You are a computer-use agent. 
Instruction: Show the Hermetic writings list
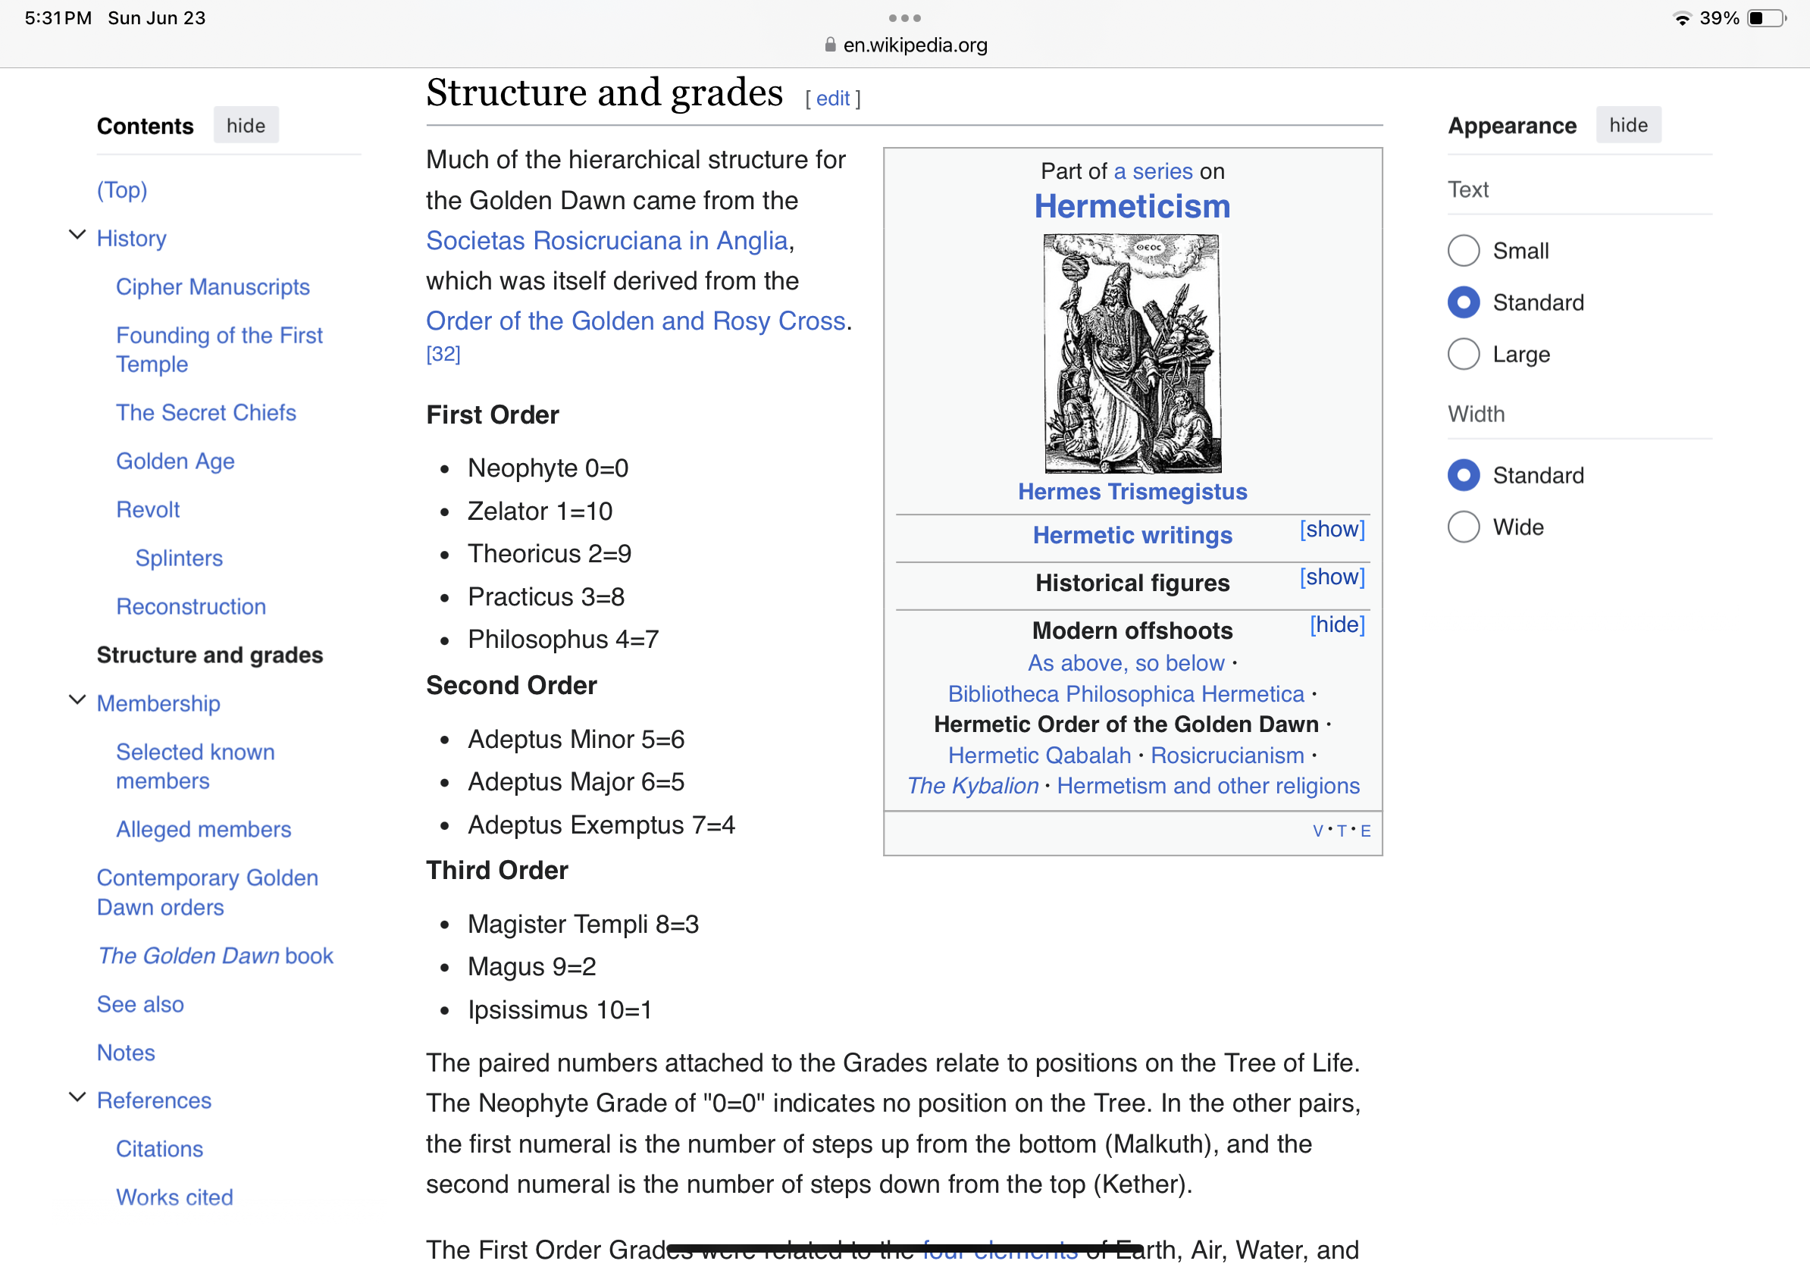(x=1332, y=530)
